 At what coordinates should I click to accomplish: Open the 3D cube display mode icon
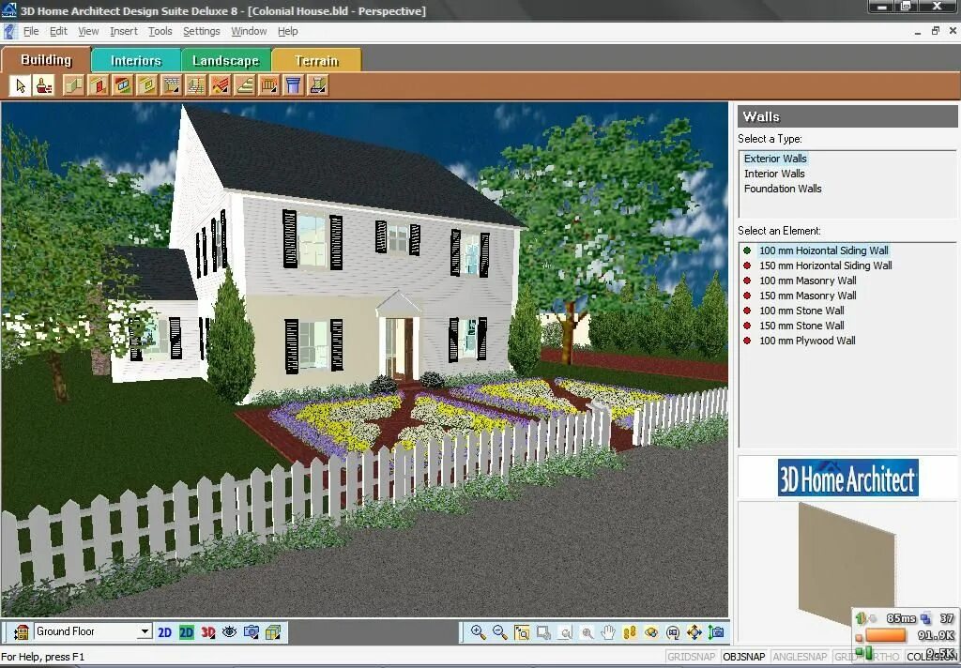pyautogui.click(x=273, y=631)
